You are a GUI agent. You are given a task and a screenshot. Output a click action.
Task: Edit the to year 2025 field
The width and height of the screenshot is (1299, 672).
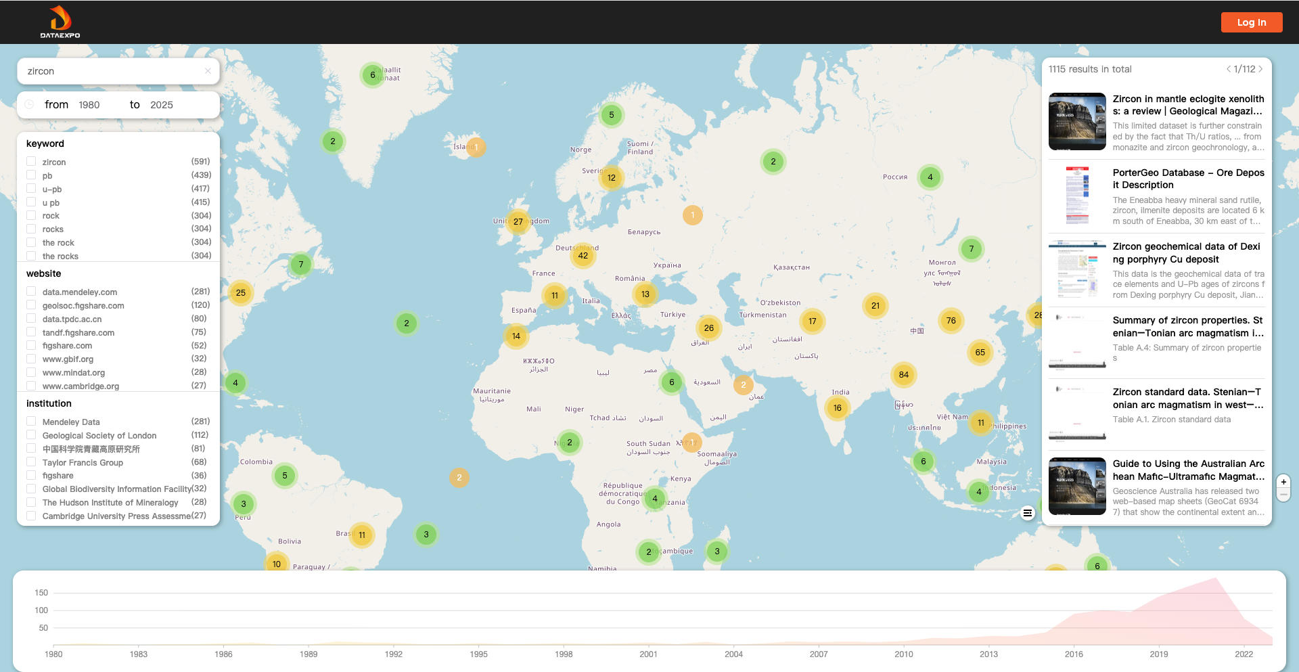(x=162, y=105)
